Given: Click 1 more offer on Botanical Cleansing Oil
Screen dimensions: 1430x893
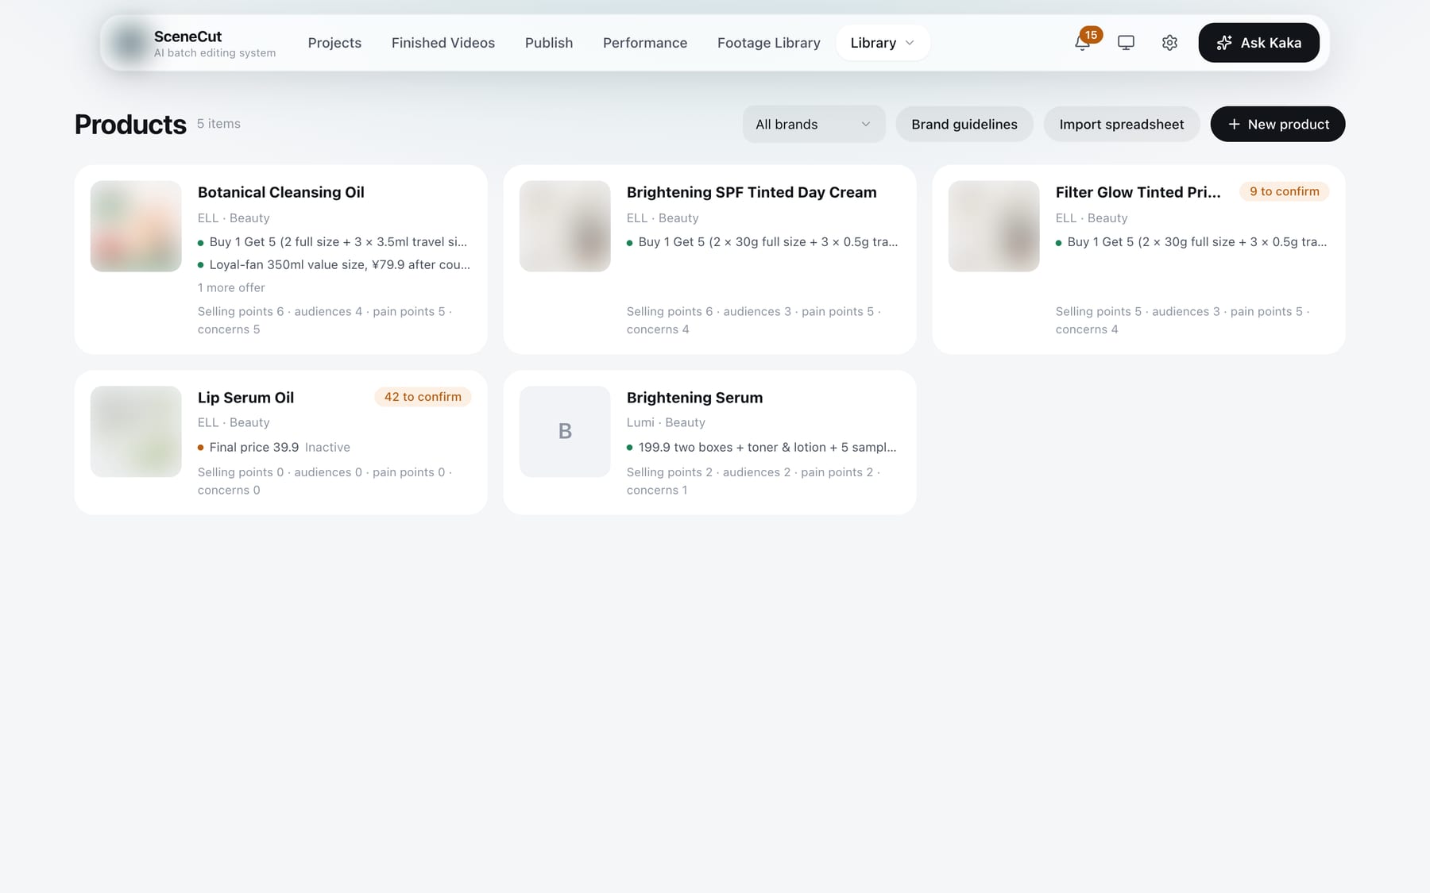Looking at the screenshot, I should (231, 288).
